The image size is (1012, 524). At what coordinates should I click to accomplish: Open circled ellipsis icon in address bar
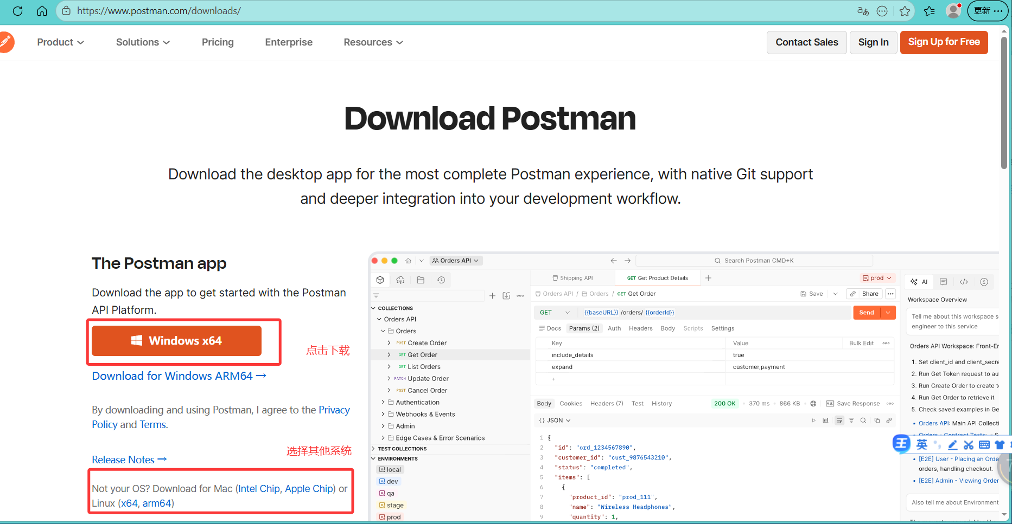tap(882, 11)
